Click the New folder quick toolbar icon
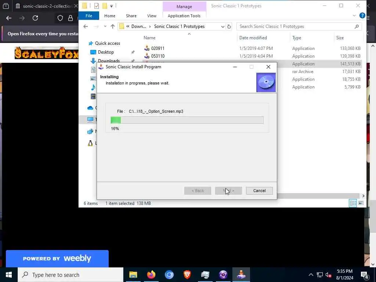 point(105,6)
